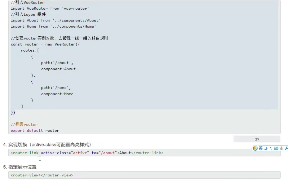288x187 pixels.
Task: Click the 'import VueRouter' code line
Action: tap(50, 8)
